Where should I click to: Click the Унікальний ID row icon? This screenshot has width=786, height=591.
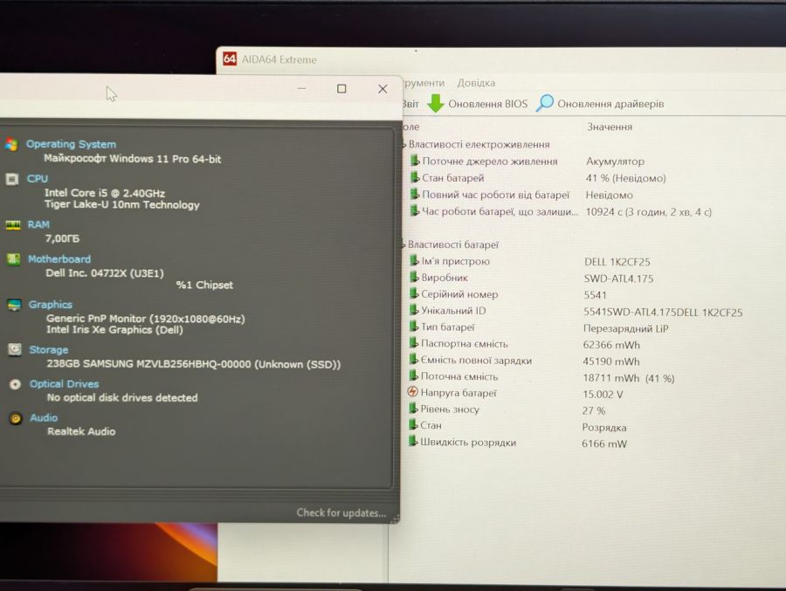414,310
